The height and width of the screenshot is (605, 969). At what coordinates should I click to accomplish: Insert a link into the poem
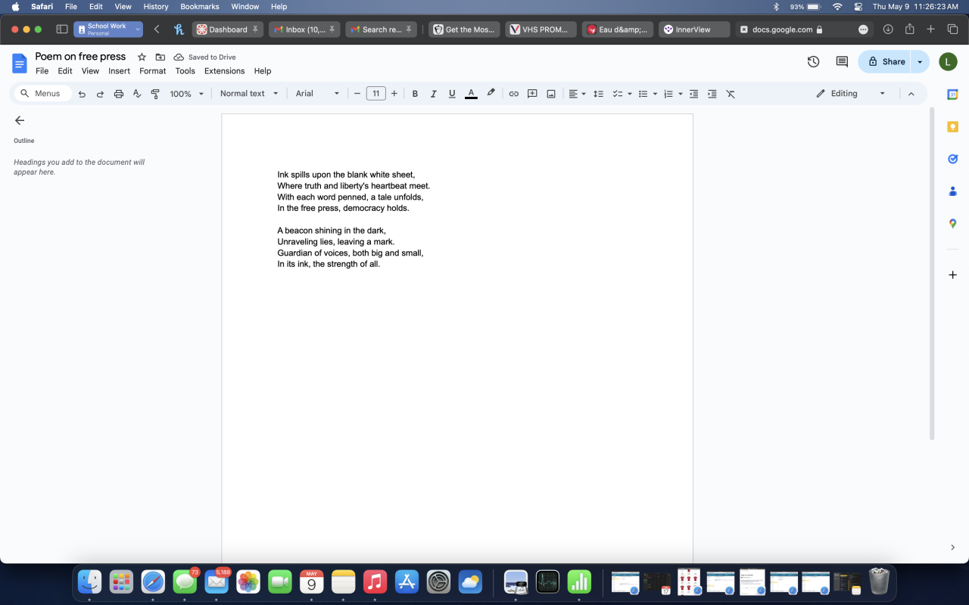513,94
